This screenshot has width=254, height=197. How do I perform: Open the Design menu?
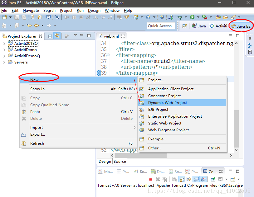click(x=94, y=11)
